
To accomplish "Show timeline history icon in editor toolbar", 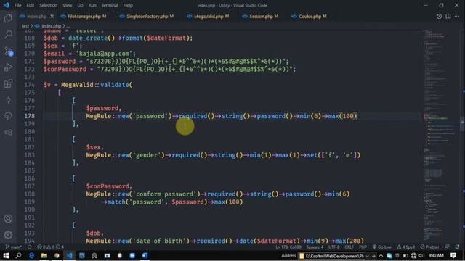I will point(439,16).
